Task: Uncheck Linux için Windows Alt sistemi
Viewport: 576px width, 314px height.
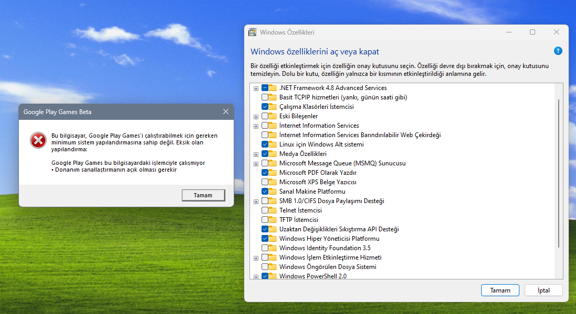Action: click(x=265, y=144)
